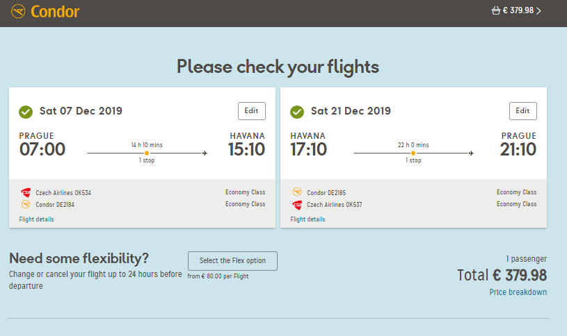The height and width of the screenshot is (336, 567).
Task: Click the green checkmark beside Sat 21 Dec 2019
Action: (x=297, y=112)
